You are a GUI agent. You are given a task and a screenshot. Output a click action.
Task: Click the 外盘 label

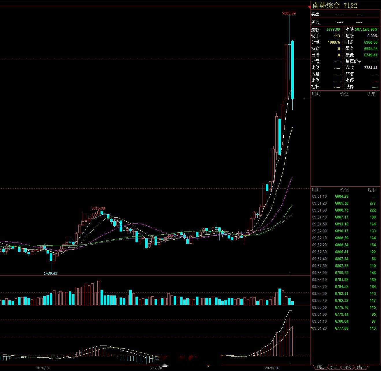click(315, 61)
